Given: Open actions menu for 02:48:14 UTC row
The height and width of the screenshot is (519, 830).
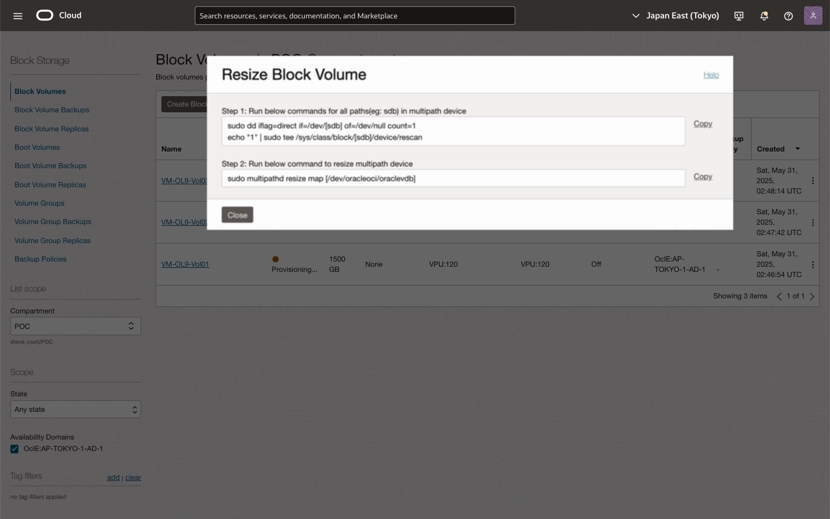Looking at the screenshot, I should click(813, 181).
